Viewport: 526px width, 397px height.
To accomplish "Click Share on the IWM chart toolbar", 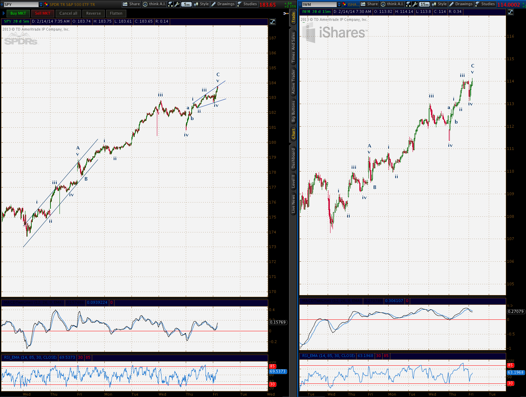I will coord(369,4).
